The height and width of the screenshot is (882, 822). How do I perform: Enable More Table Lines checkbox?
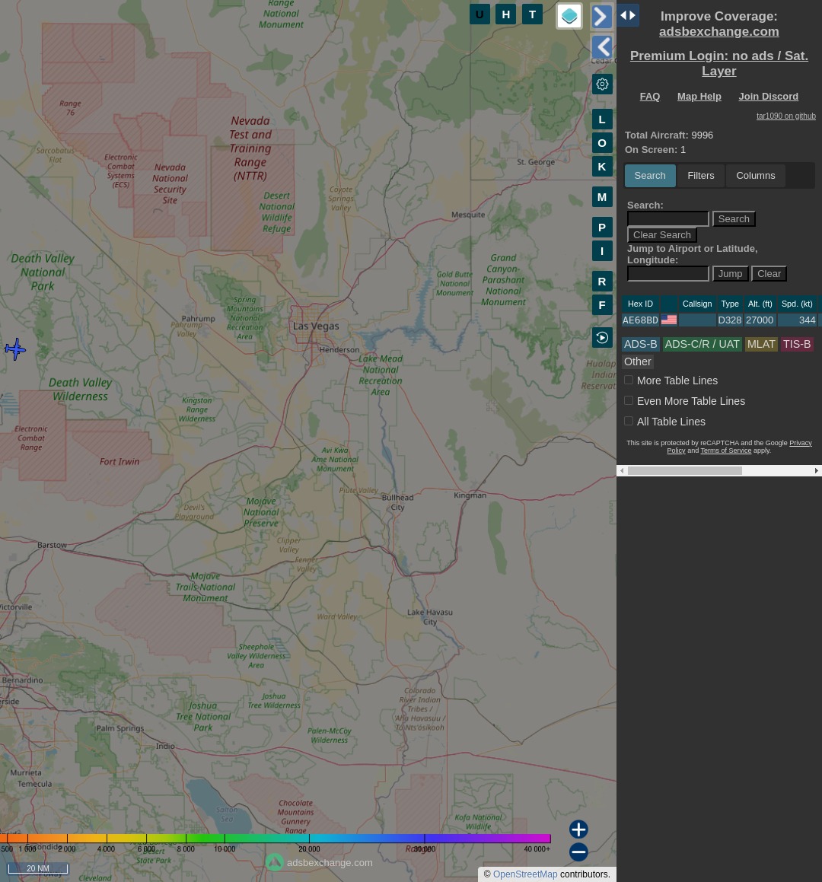[x=629, y=381]
